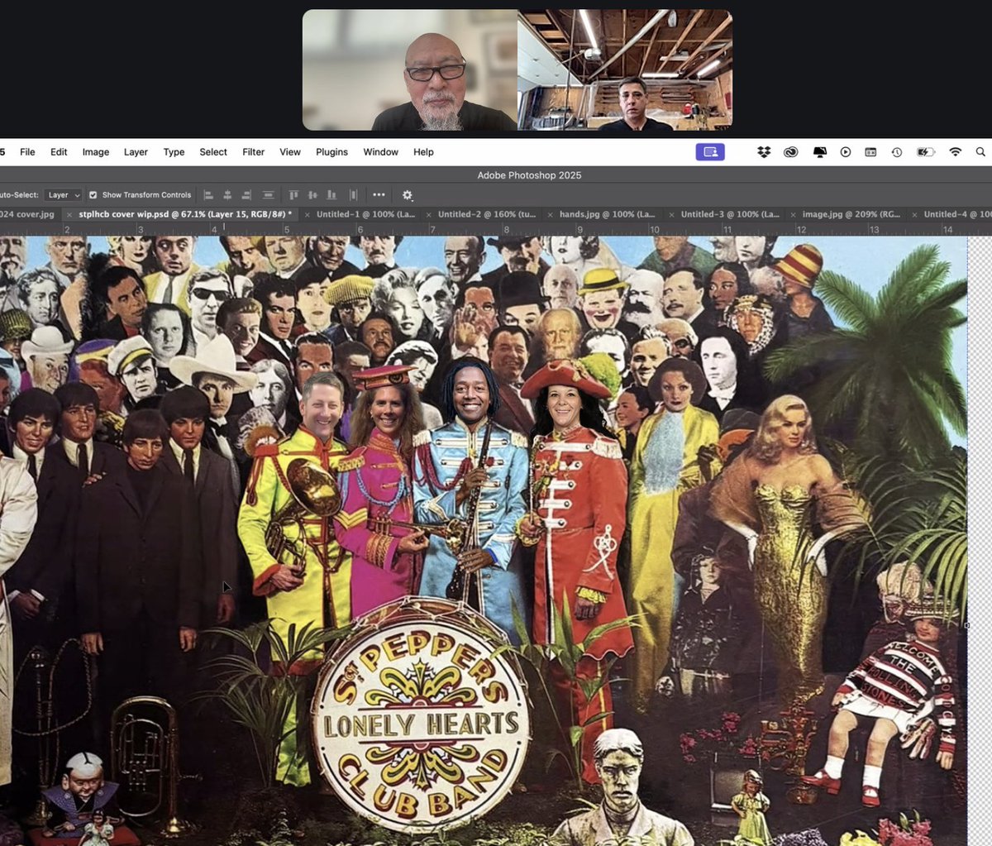Open Creative Cloud menu bar icon
This screenshot has width=992, height=846.
pyautogui.click(x=791, y=152)
